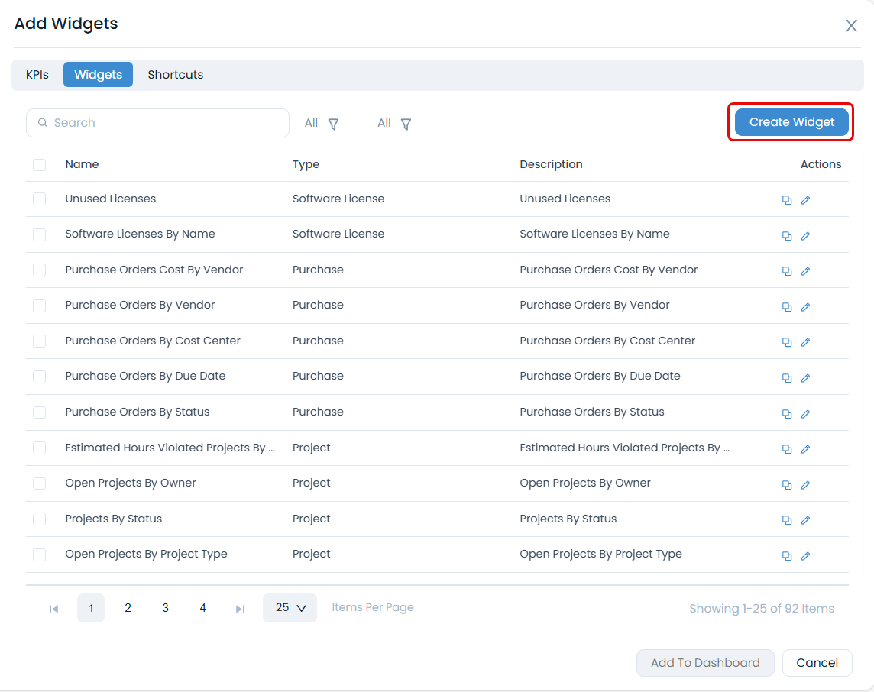This screenshot has height=692, width=874.
Task: Click the Add To Dashboard button
Action: (705, 662)
